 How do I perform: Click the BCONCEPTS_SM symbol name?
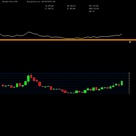coord(48,2)
